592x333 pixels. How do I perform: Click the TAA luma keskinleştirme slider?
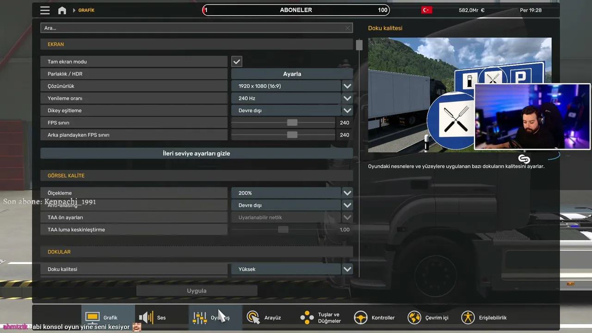click(283, 229)
